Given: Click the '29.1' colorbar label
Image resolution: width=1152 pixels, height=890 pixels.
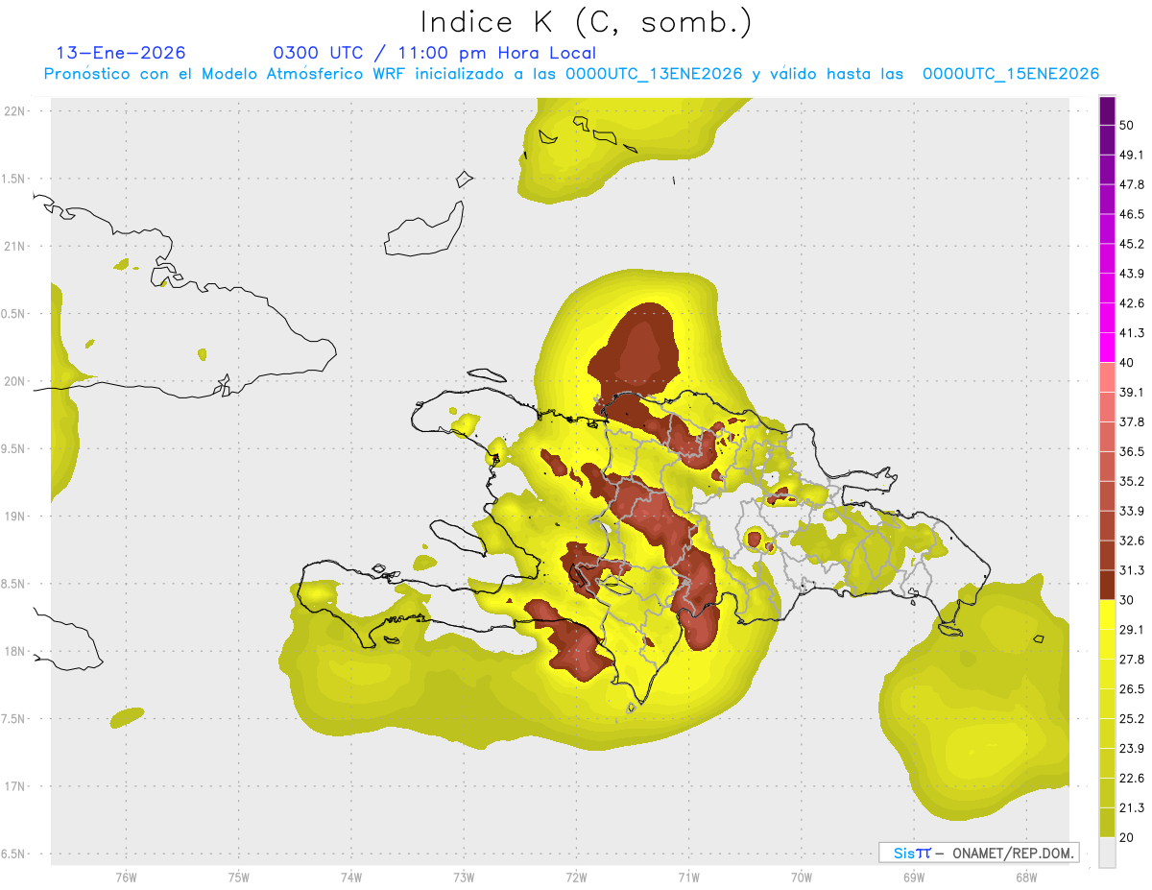Looking at the screenshot, I should (1132, 629).
